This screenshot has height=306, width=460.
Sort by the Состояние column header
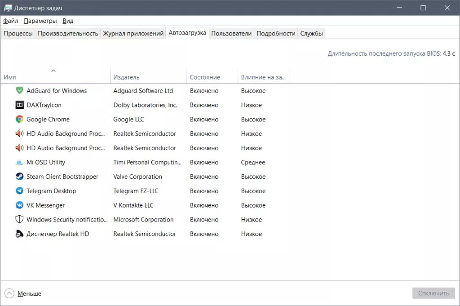205,77
